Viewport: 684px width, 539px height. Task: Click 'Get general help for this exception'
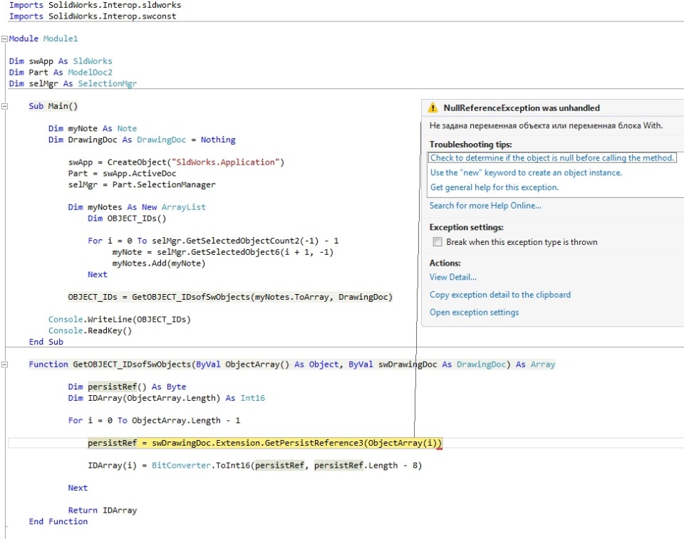[494, 187]
